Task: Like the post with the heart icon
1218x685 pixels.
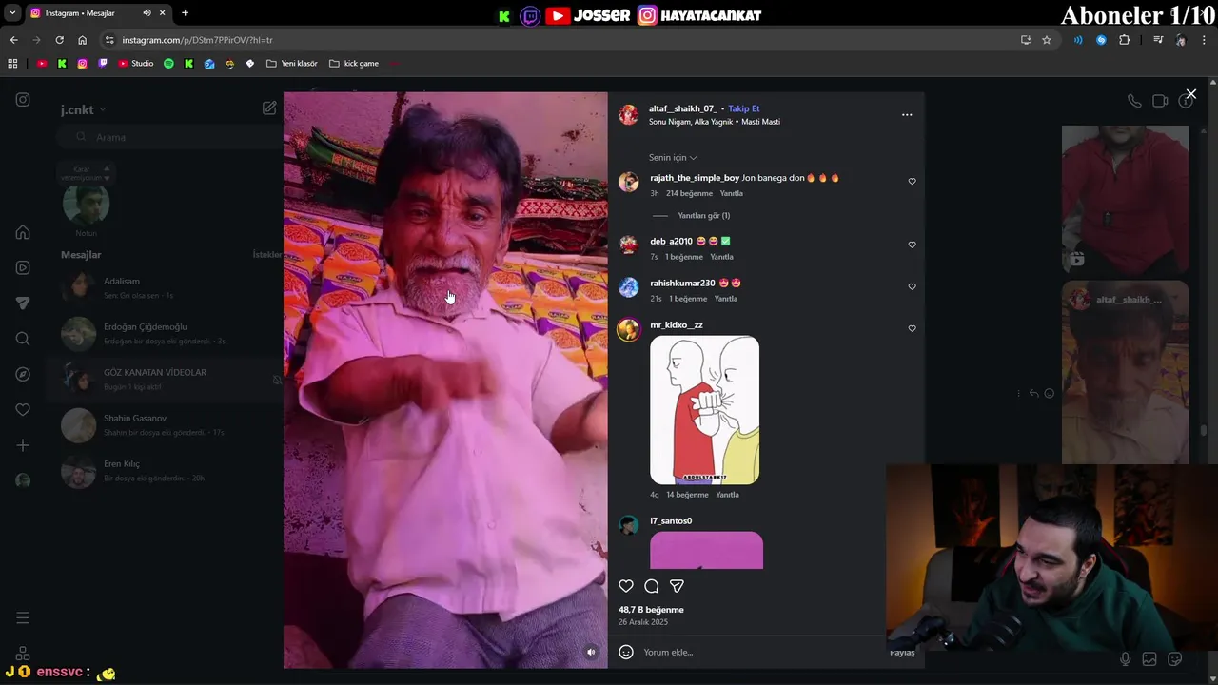Action: [626, 586]
